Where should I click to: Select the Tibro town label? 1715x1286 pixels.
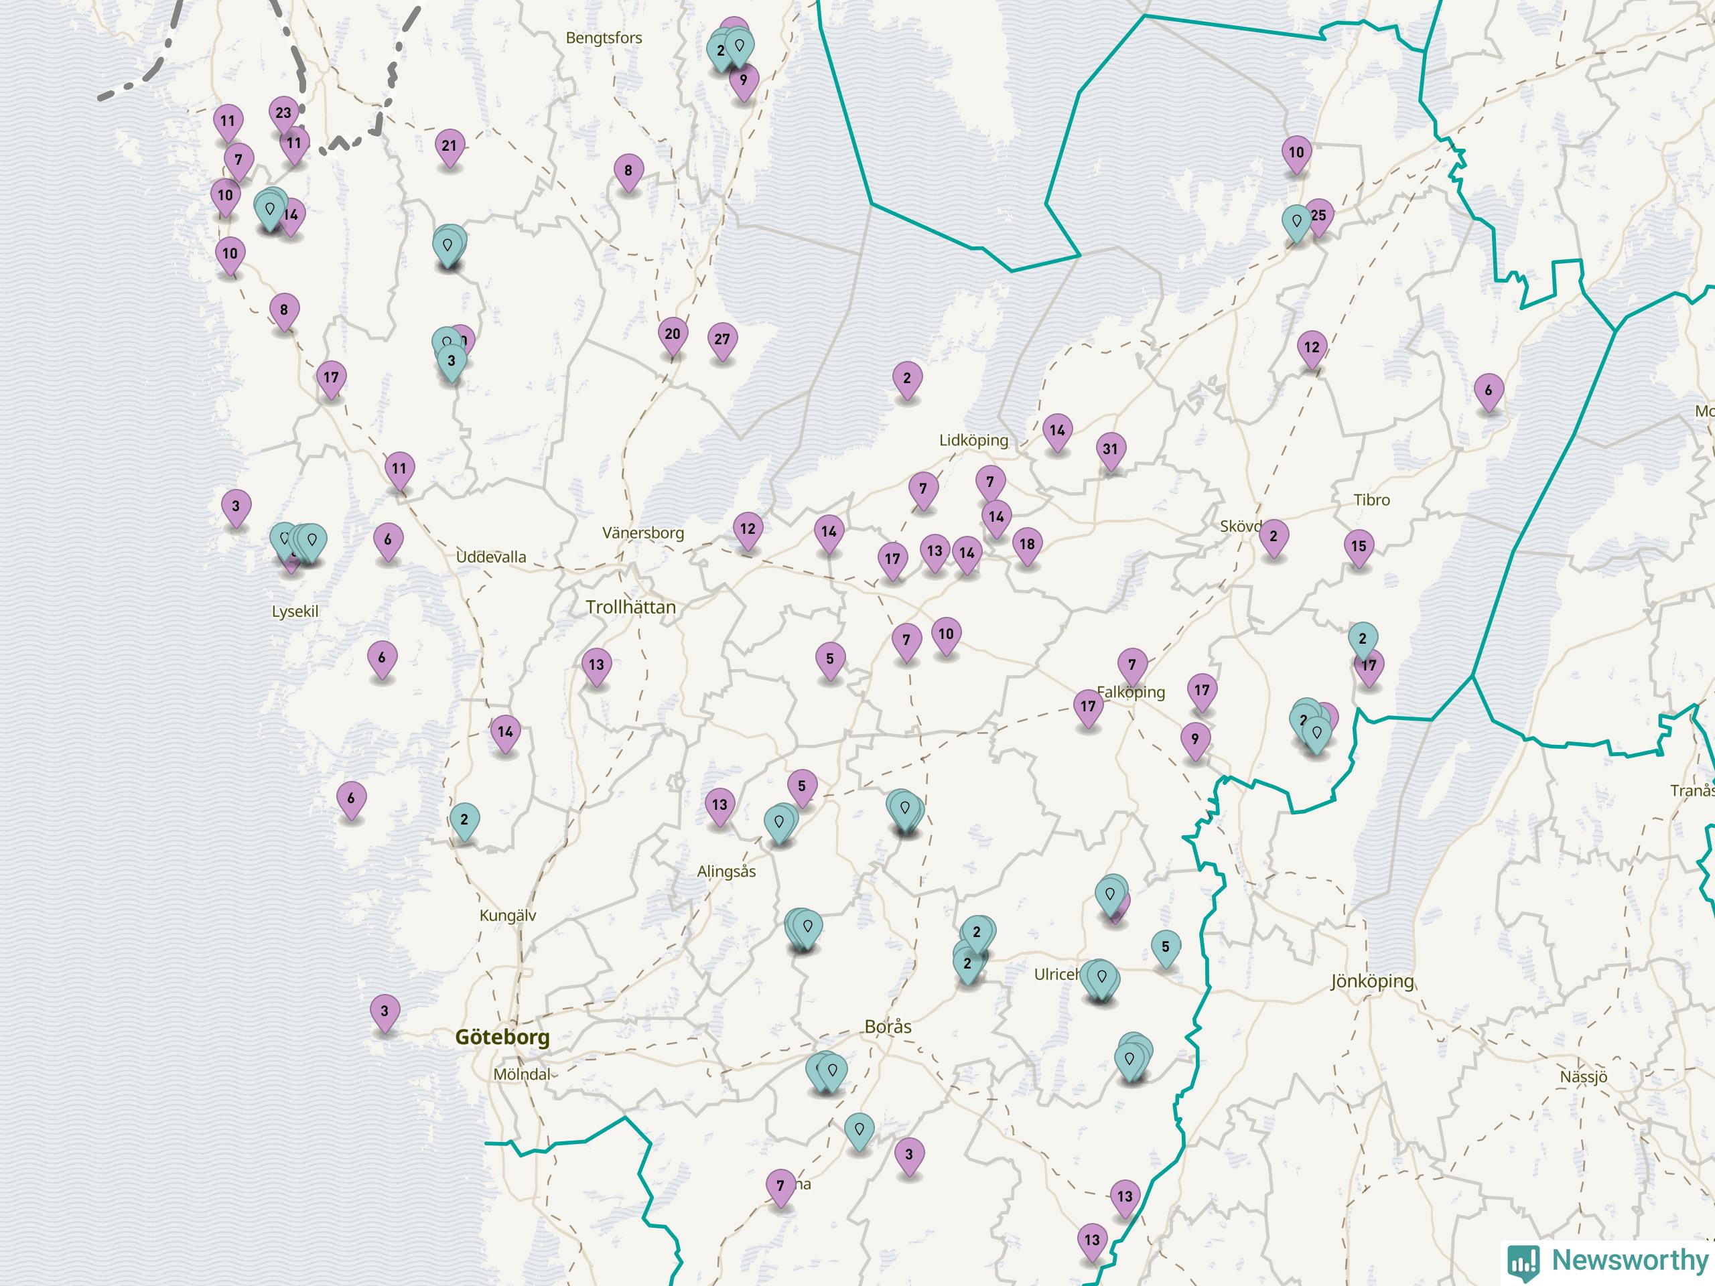[x=1371, y=500]
